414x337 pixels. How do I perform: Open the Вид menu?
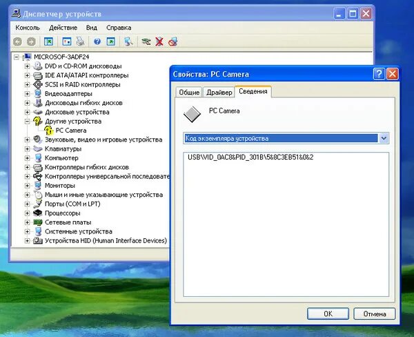tap(92, 28)
